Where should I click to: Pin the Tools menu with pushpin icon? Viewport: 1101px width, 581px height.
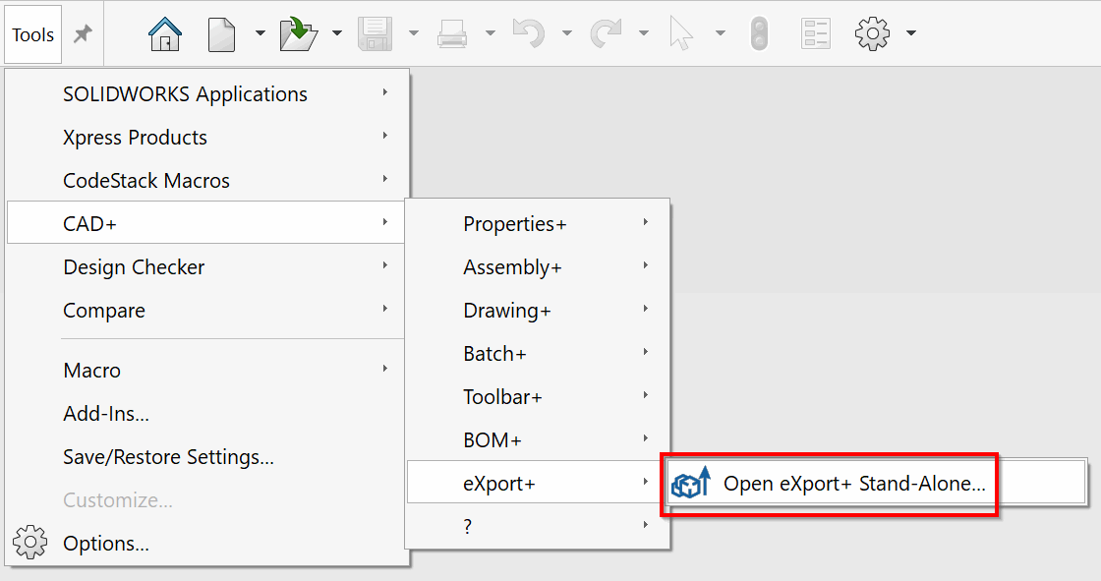[x=83, y=33]
